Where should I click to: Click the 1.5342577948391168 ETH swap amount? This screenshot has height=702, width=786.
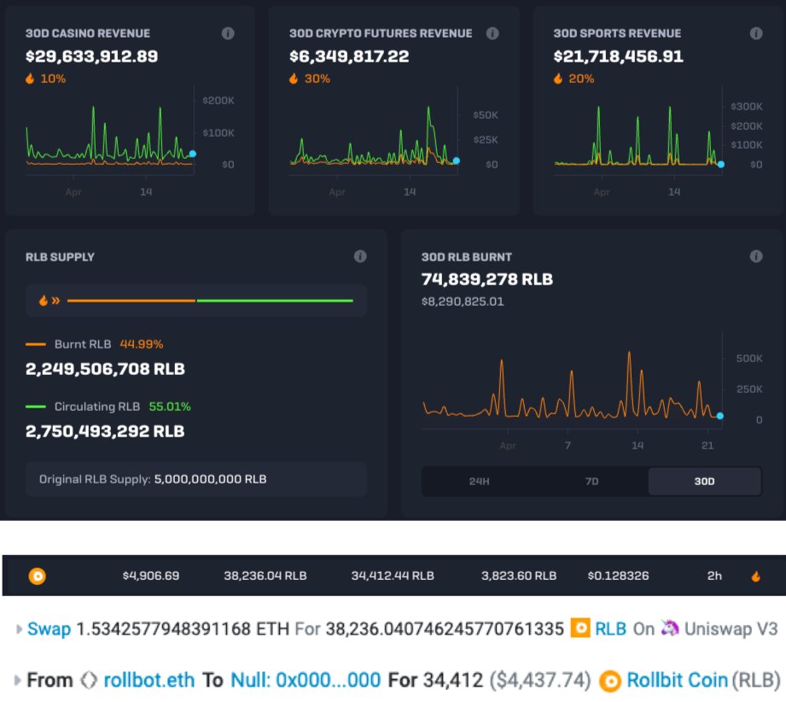183,629
